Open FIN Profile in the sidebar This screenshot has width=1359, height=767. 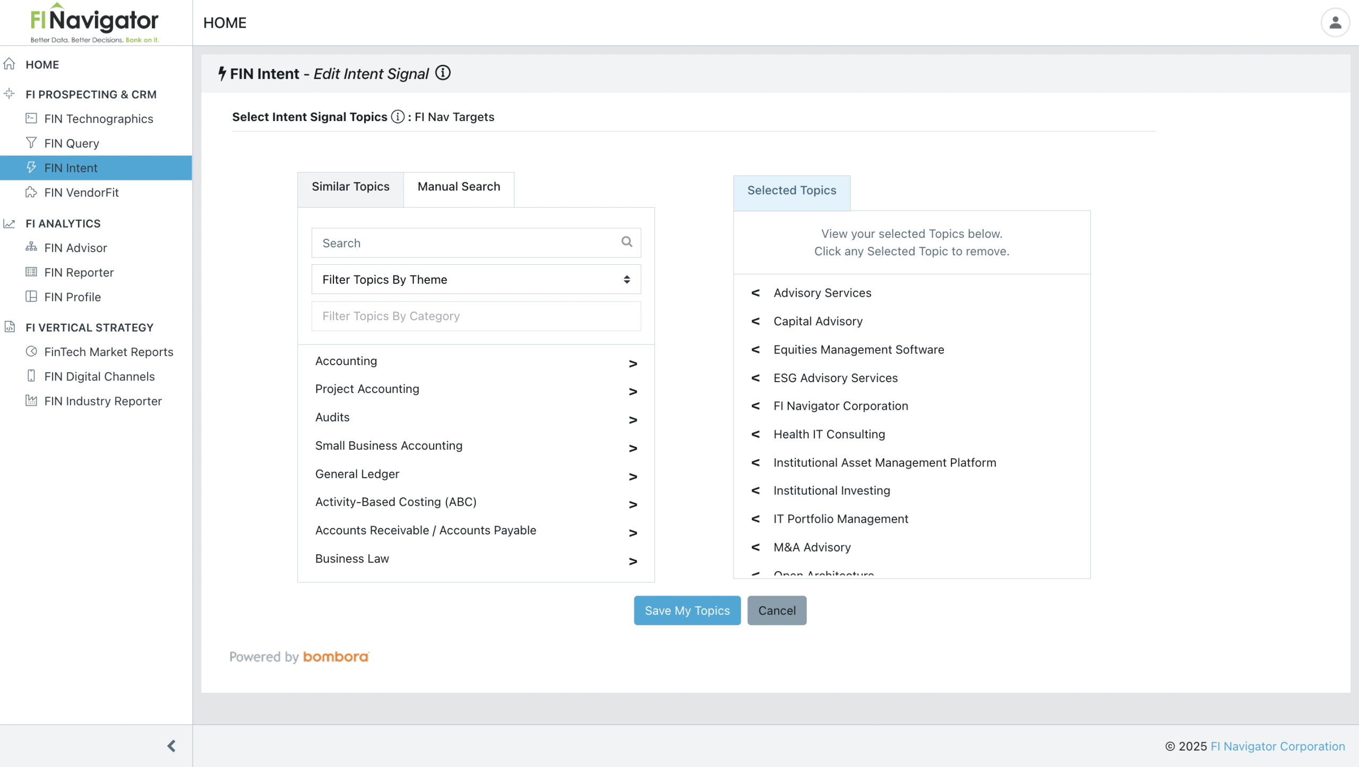[x=72, y=297]
